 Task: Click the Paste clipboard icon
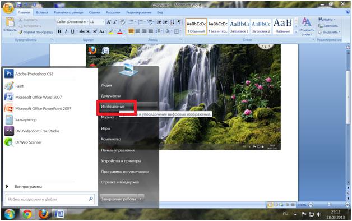coord(10,22)
